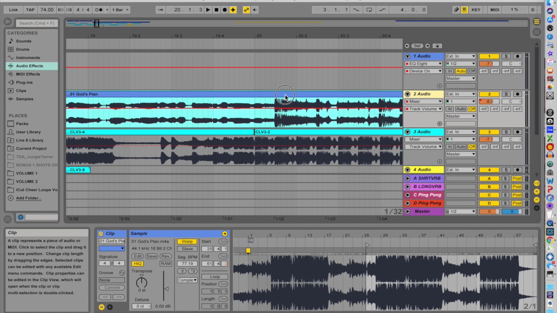Toggle Draw Mode pencil icon

coord(456,10)
